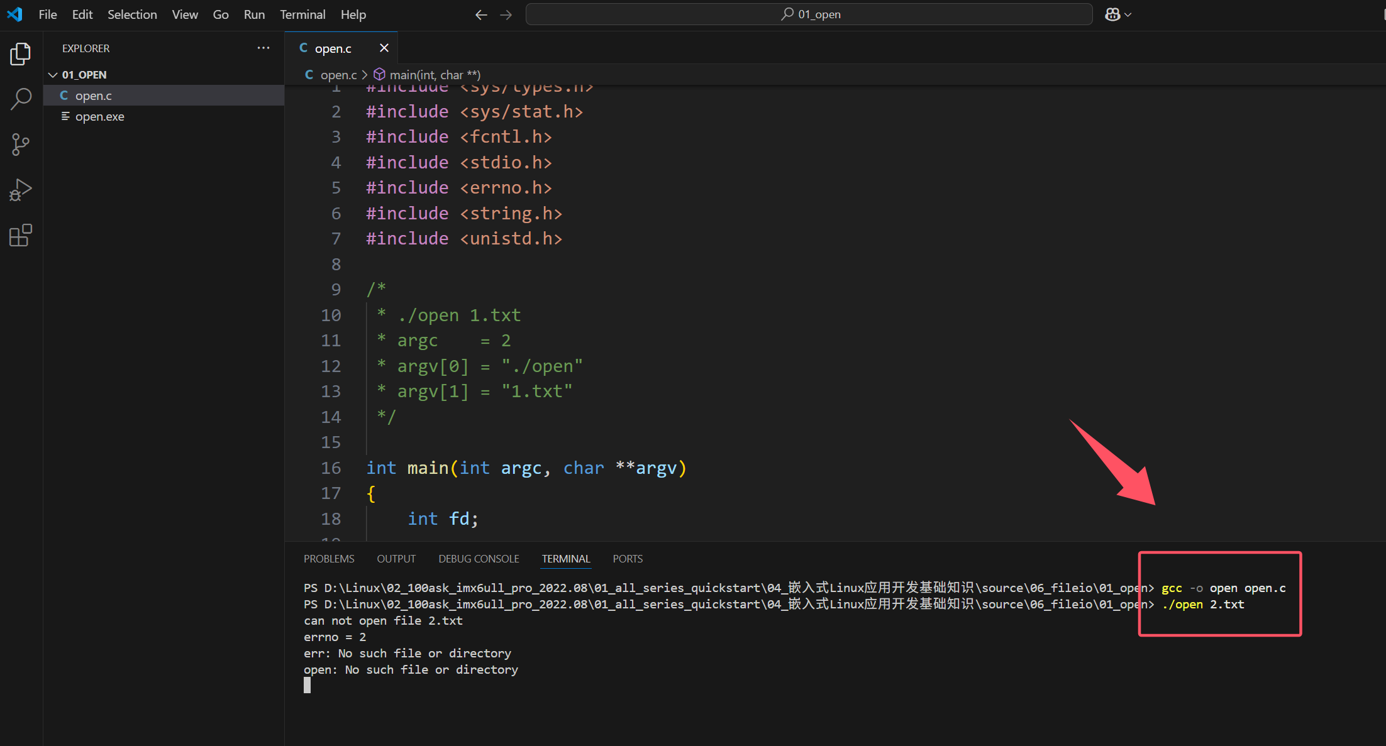1386x746 pixels.
Task: Expand the Copilot dropdown chevron
Action: pyautogui.click(x=1128, y=14)
